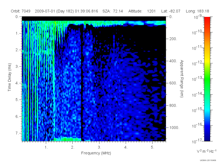The width and height of the screenshot is (221, 166).
Task: Click the '5.' frequency axis tick label
Action: (152, 147)
